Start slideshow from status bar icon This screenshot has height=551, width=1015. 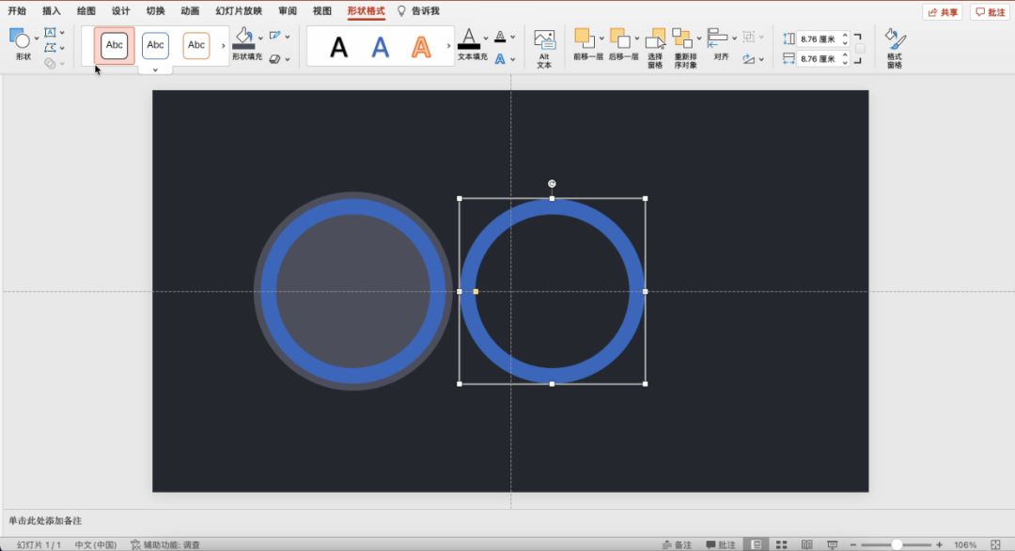pyautogui.click(x=831, y=544)
